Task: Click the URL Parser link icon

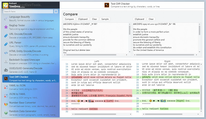Action: (x=6, y=44)
